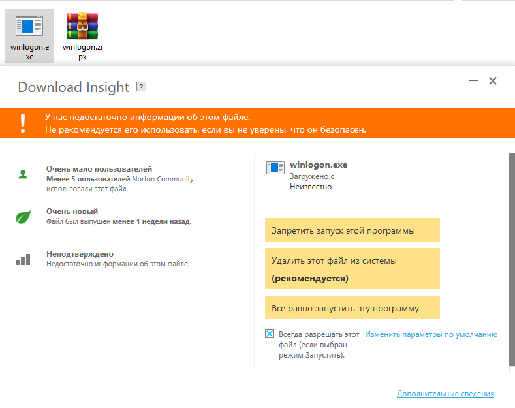
Task: Close the Download Insight dialog
Action: [x=493, y=81]
